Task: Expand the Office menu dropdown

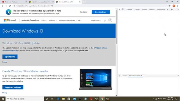Action: point(44,20)
